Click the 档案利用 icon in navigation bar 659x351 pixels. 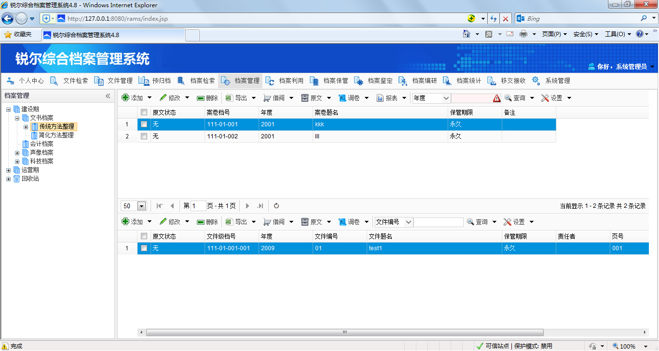point(270,81)
